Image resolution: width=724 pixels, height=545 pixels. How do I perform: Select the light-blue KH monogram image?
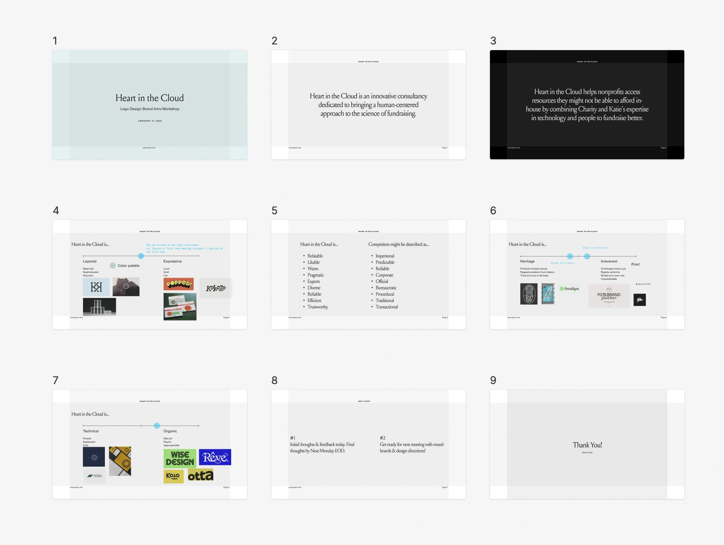tap(96, 287)
